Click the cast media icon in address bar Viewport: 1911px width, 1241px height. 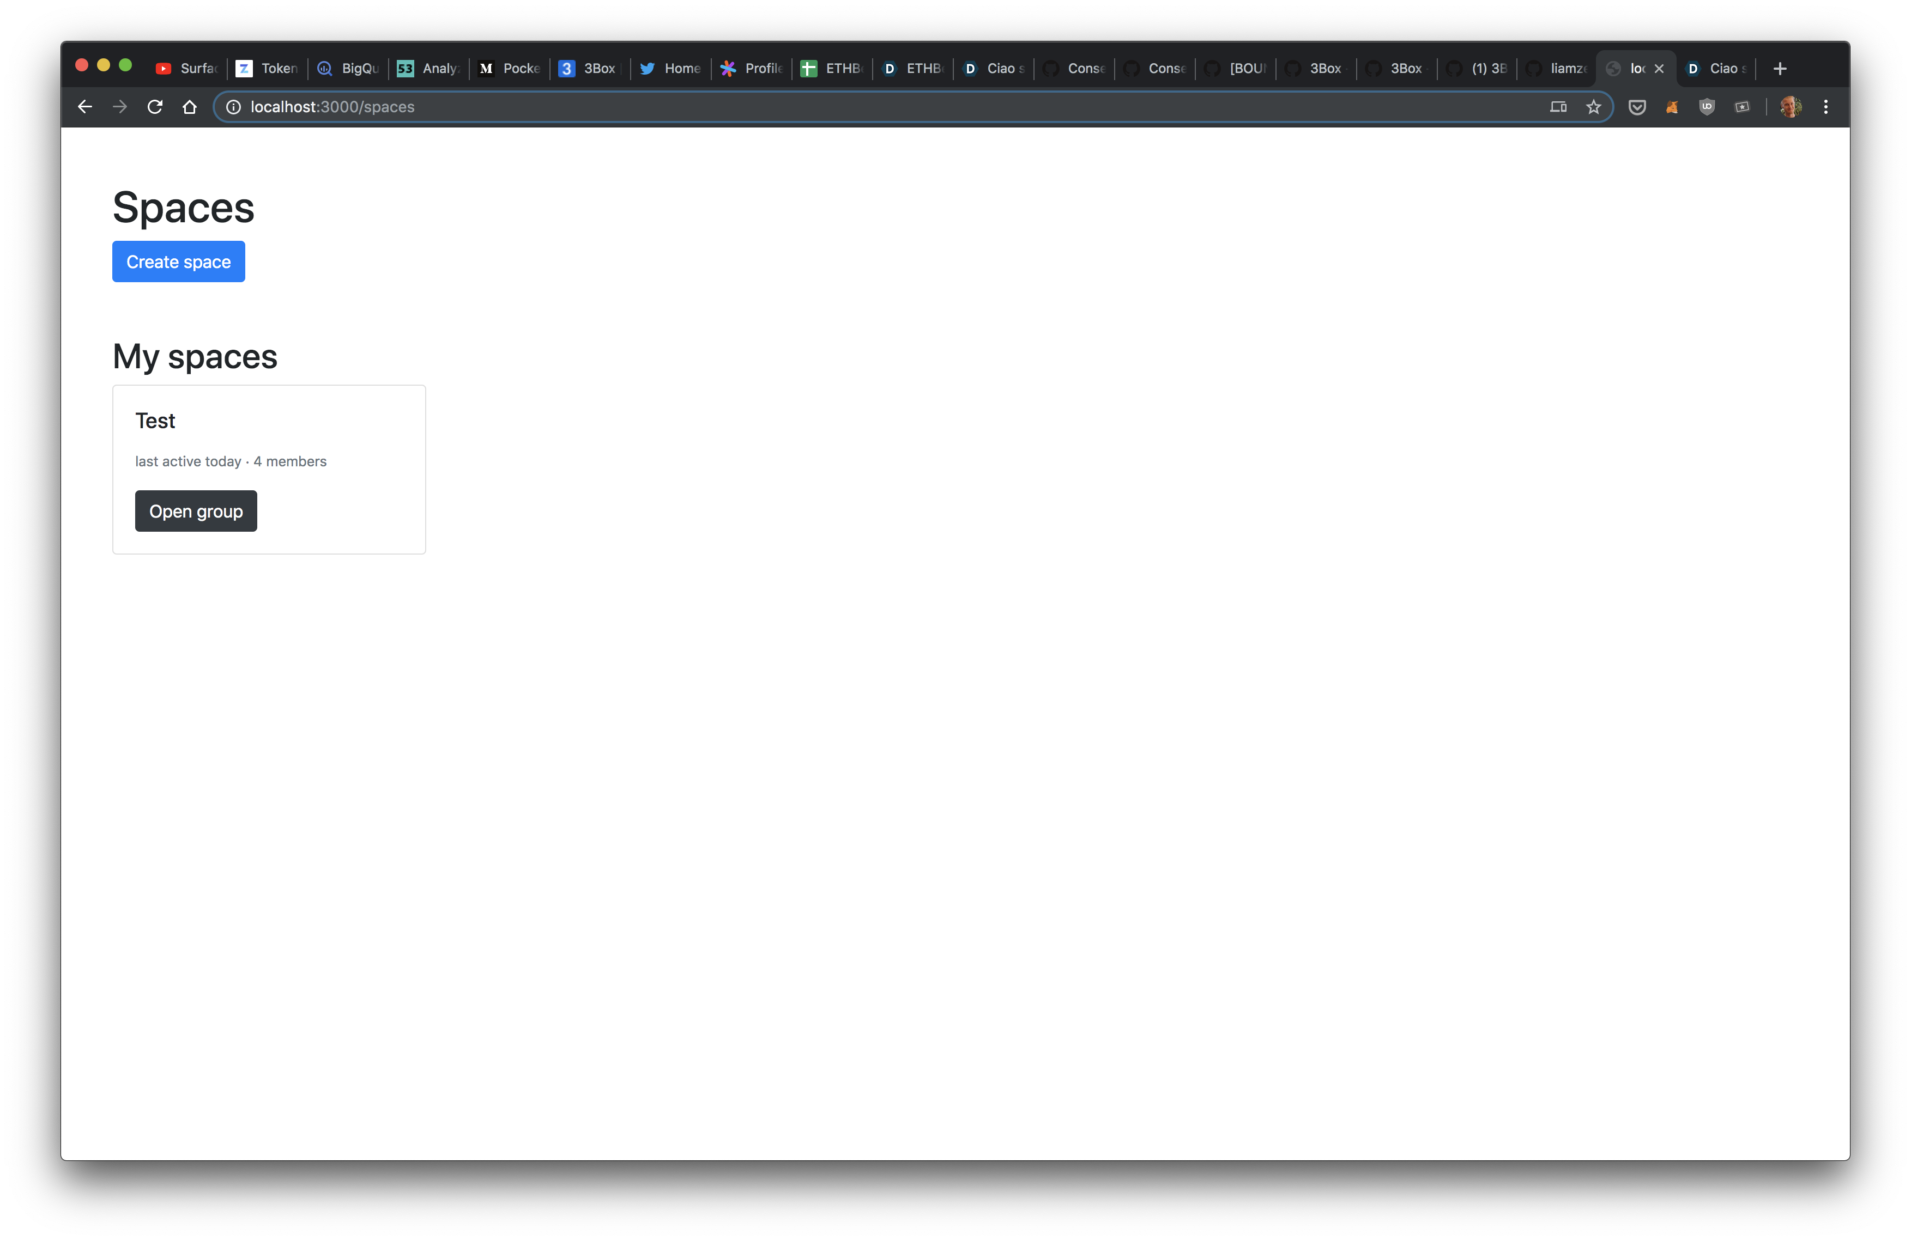[1558, 107]
